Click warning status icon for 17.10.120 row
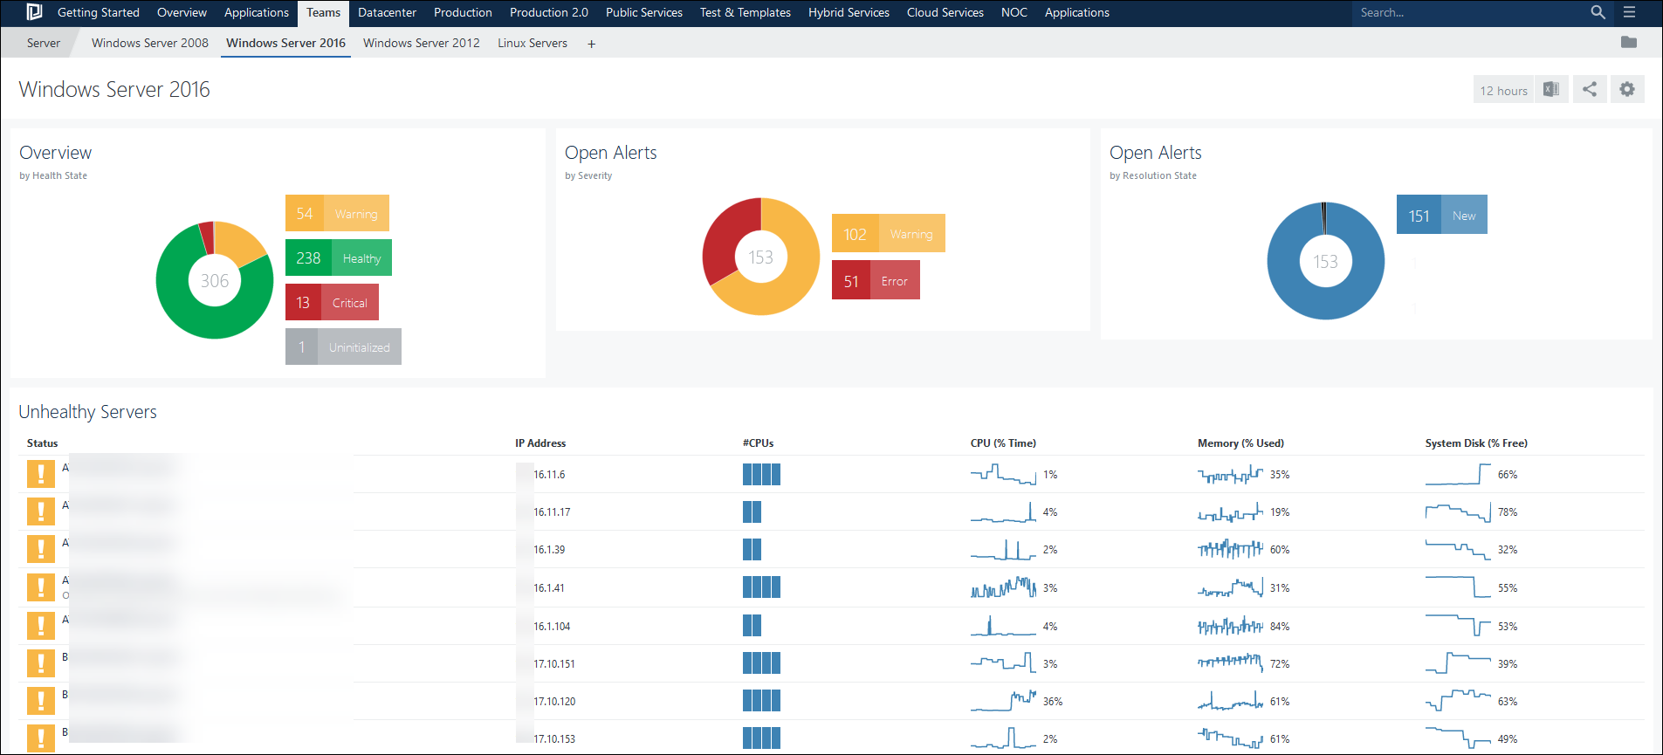Viewport: 1663px width, 755px height. click(41, 701)
